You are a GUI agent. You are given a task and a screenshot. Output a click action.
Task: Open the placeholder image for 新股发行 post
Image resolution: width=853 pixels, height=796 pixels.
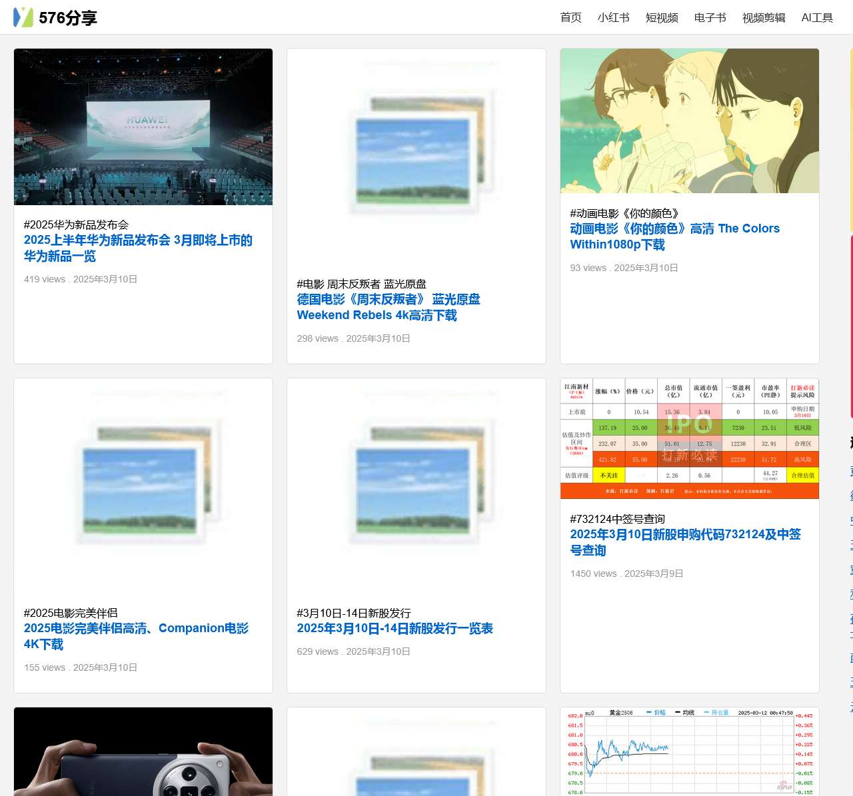point(417,486)
